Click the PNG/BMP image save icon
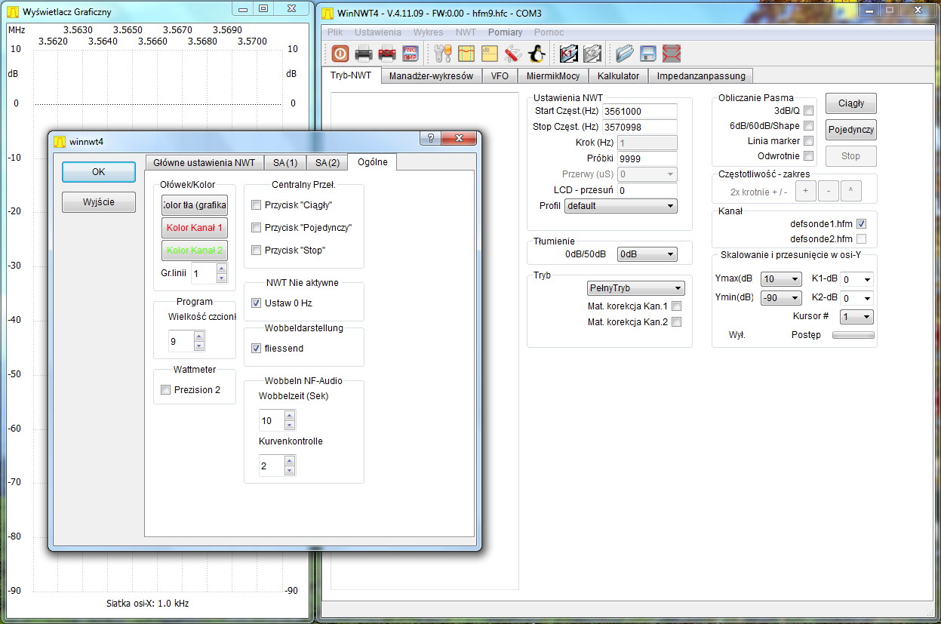The width and height of the screenshot is (941, 624). tap(410, 54)
